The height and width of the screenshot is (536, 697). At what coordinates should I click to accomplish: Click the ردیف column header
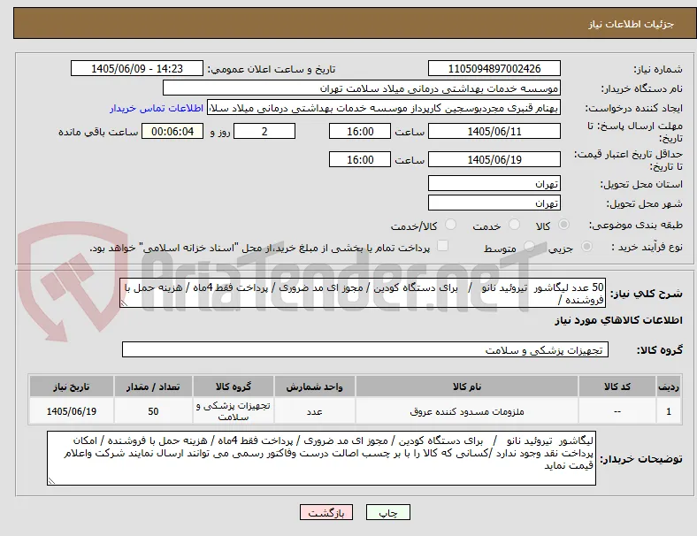coord(668,387)
